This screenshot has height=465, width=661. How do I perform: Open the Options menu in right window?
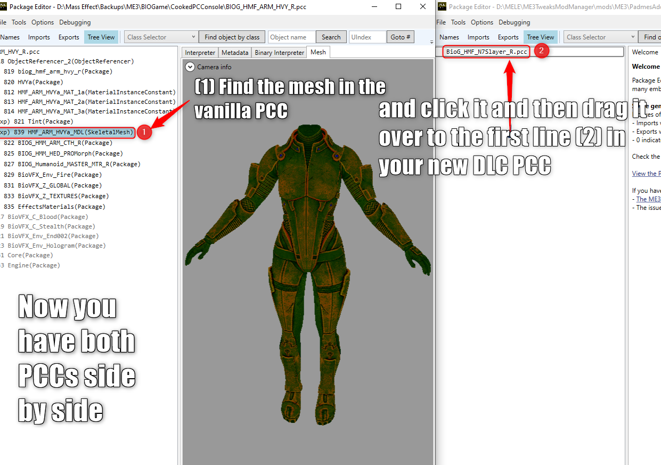(482, 22)
